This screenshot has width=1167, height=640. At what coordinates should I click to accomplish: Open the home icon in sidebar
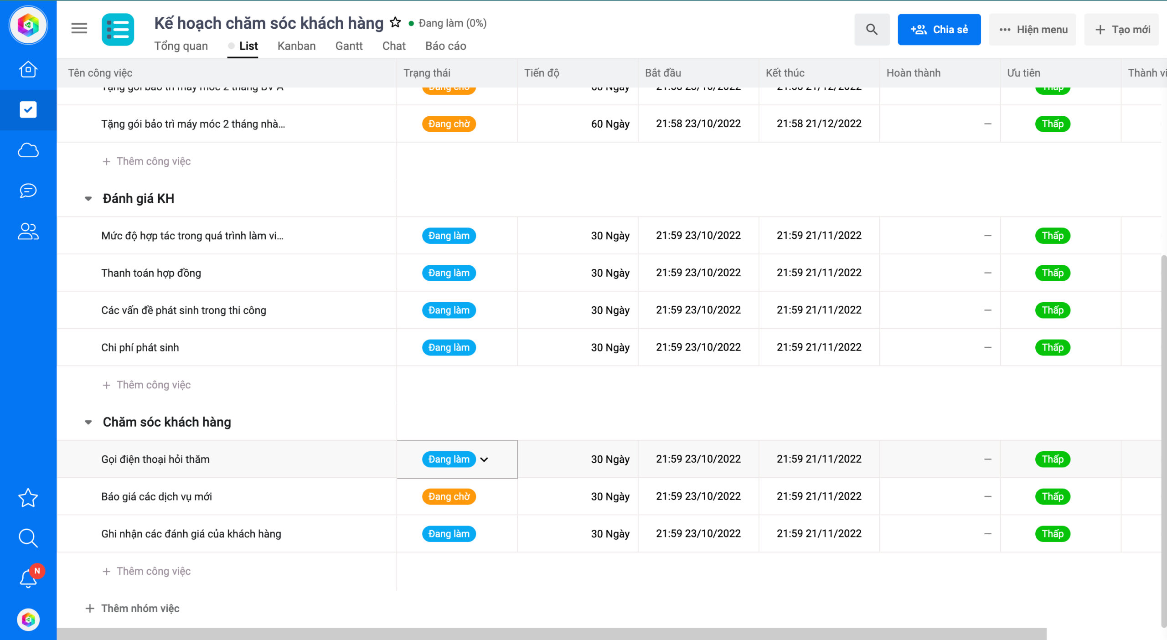pos(28,69)
